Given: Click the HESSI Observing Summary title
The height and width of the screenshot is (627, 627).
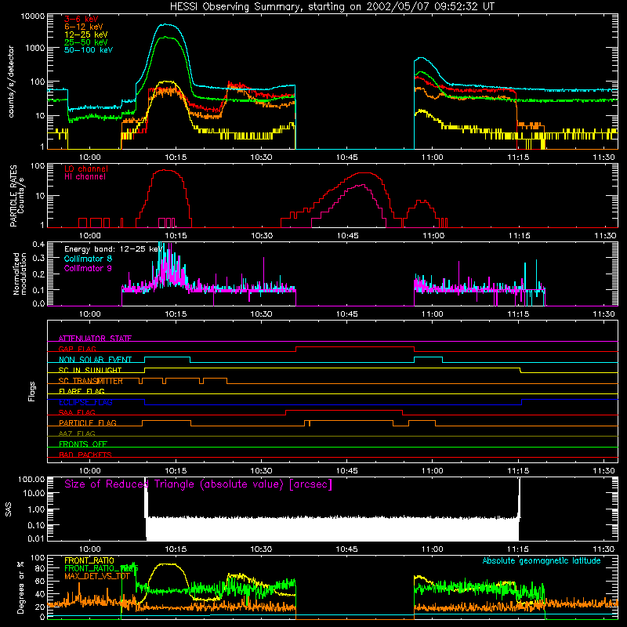Looking at the screenshot, I should pyautogui.click(x=332, y=7).
